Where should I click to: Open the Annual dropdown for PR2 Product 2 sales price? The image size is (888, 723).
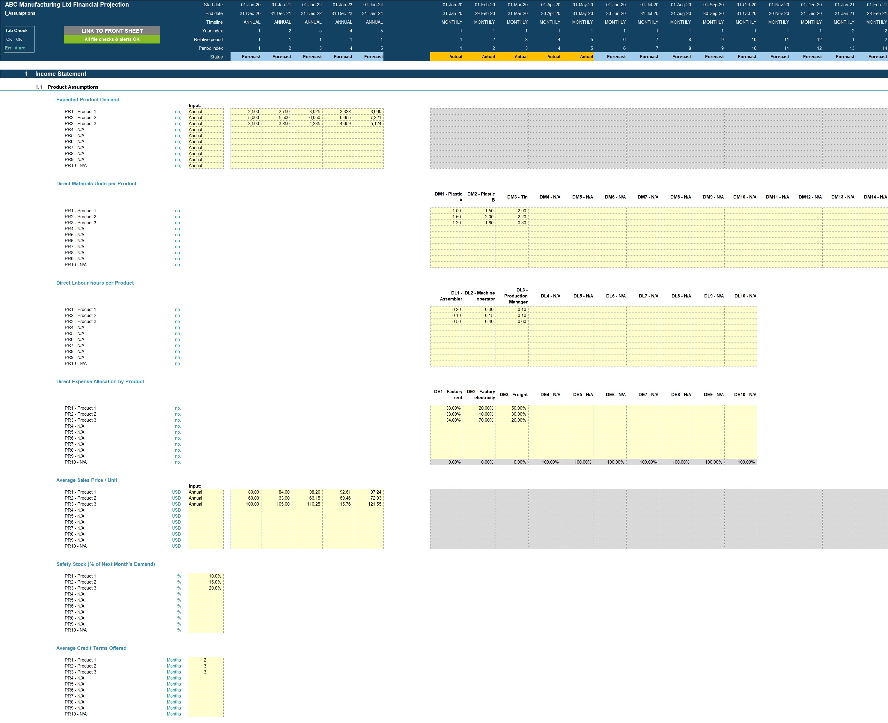point(206,498)
